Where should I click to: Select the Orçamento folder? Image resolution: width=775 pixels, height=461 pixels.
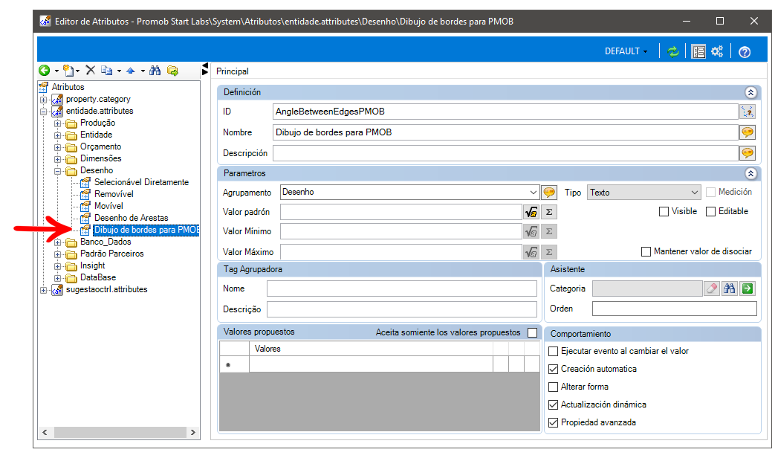(100, 147)
